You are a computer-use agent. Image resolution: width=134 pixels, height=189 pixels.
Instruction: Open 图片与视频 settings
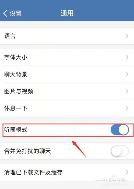(x=67, y=91)
